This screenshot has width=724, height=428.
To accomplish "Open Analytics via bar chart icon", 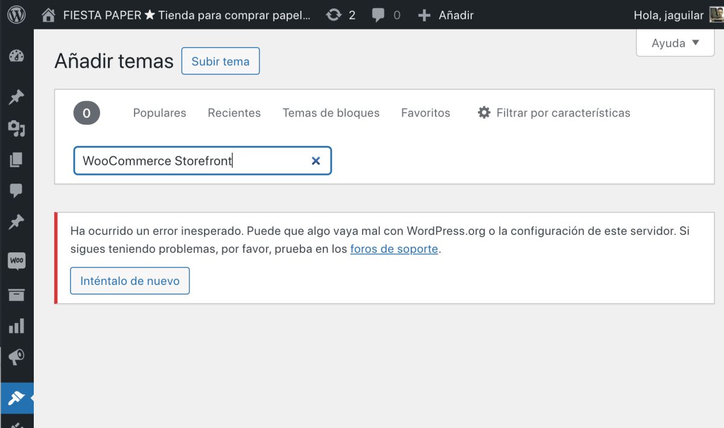I will click(17, 325).
